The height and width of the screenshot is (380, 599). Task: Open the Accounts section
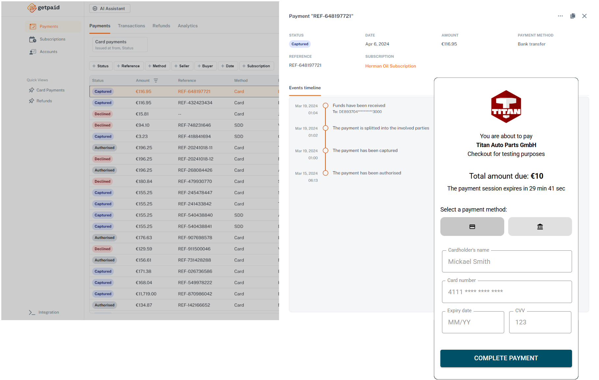click(x=48, y=51)
